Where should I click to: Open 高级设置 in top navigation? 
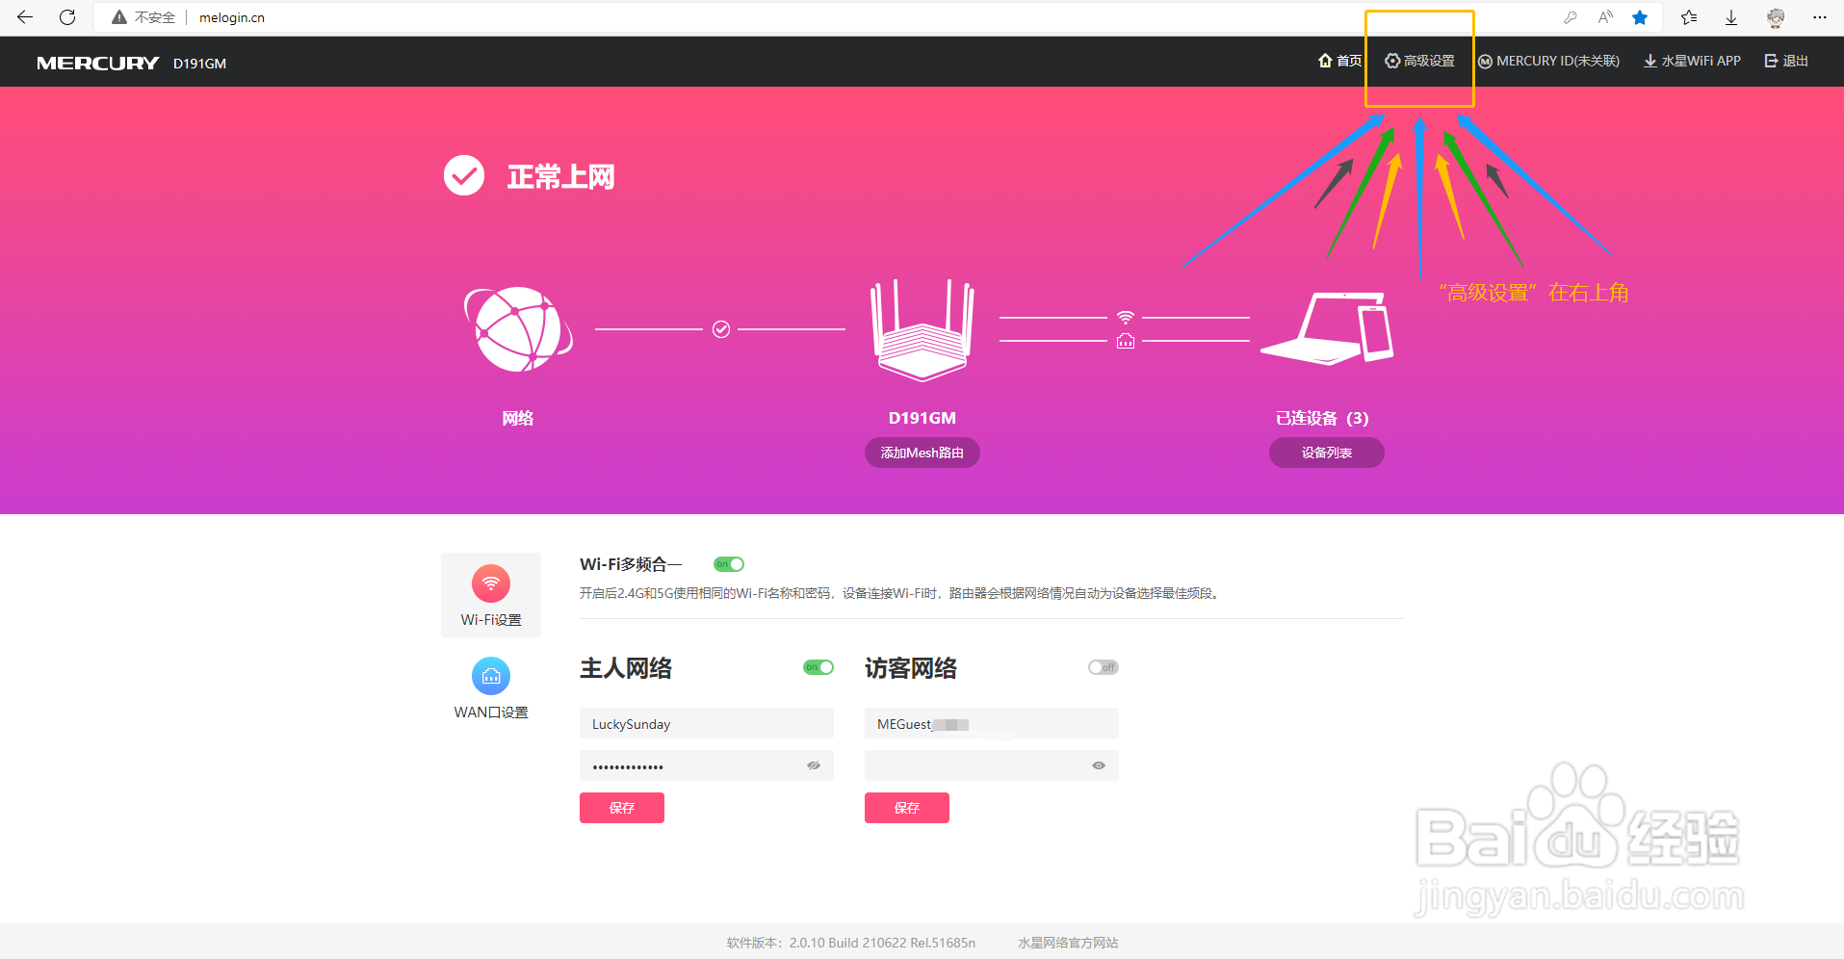pyautogui.click(x=1420, y=61)
